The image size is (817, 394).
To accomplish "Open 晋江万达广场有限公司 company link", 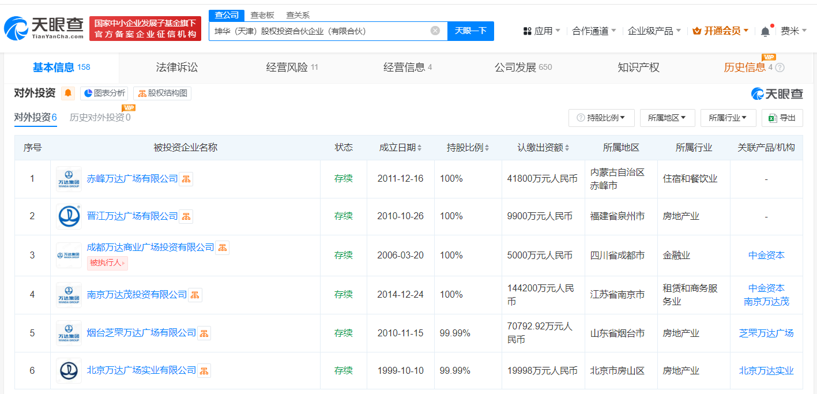I will pos(132,216).
